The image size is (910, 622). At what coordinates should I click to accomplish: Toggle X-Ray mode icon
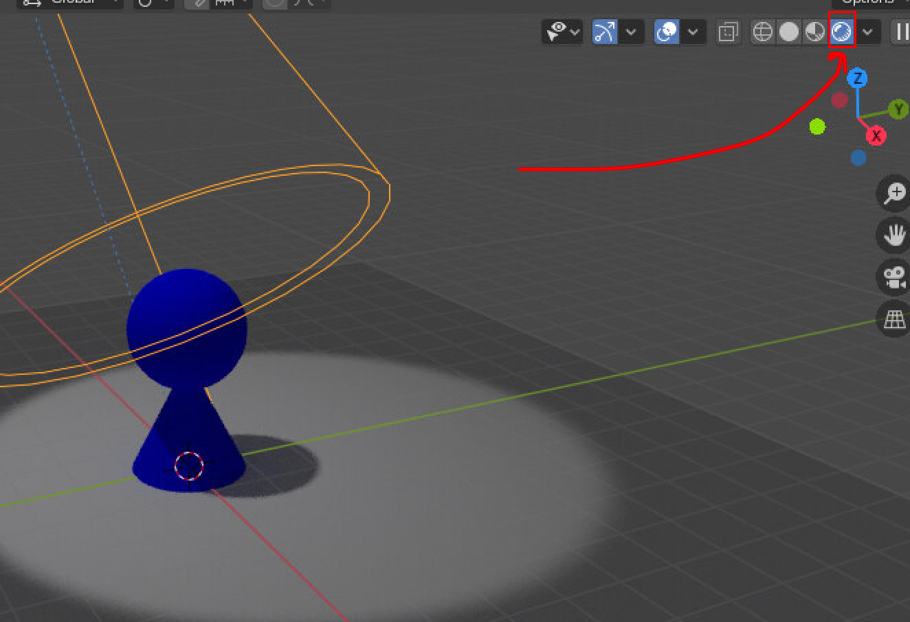click(x=727, y=32)
